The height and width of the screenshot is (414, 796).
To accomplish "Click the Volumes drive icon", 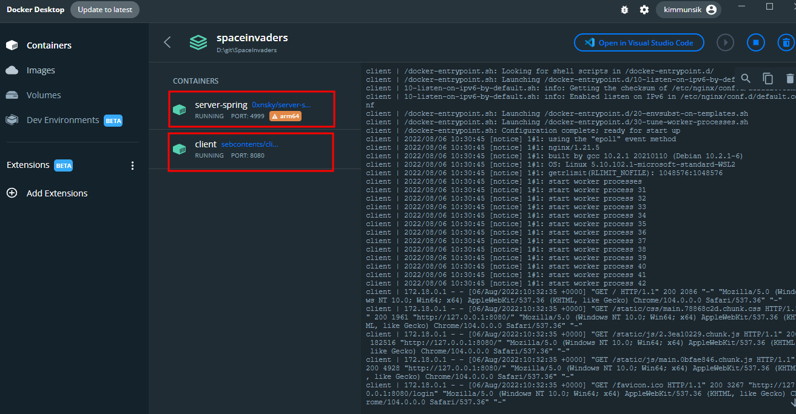I will click(x=12, y=95).
